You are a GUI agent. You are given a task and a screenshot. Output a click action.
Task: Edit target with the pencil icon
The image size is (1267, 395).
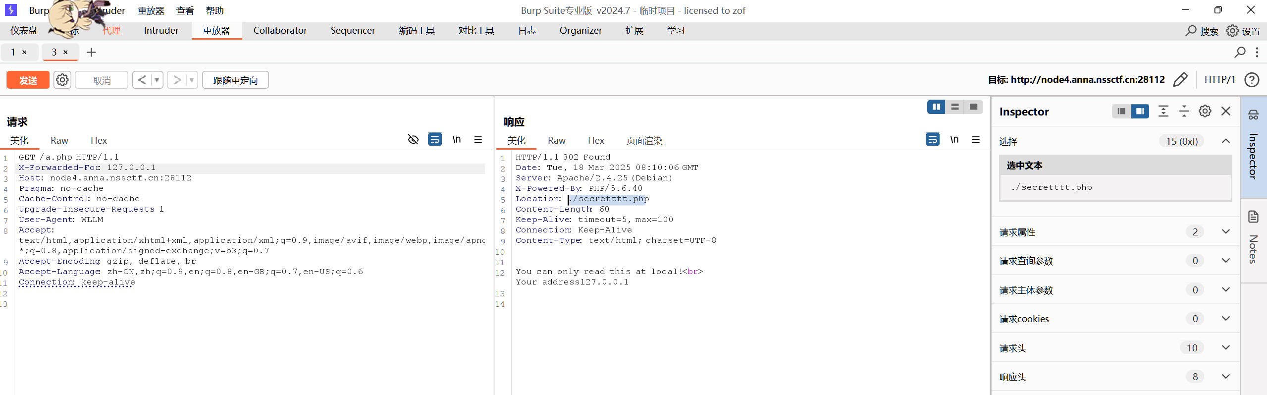point(1180,80)
